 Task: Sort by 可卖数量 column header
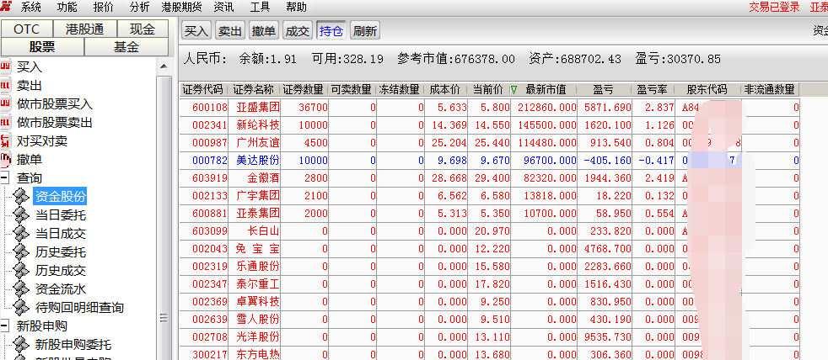coord(351,90)
